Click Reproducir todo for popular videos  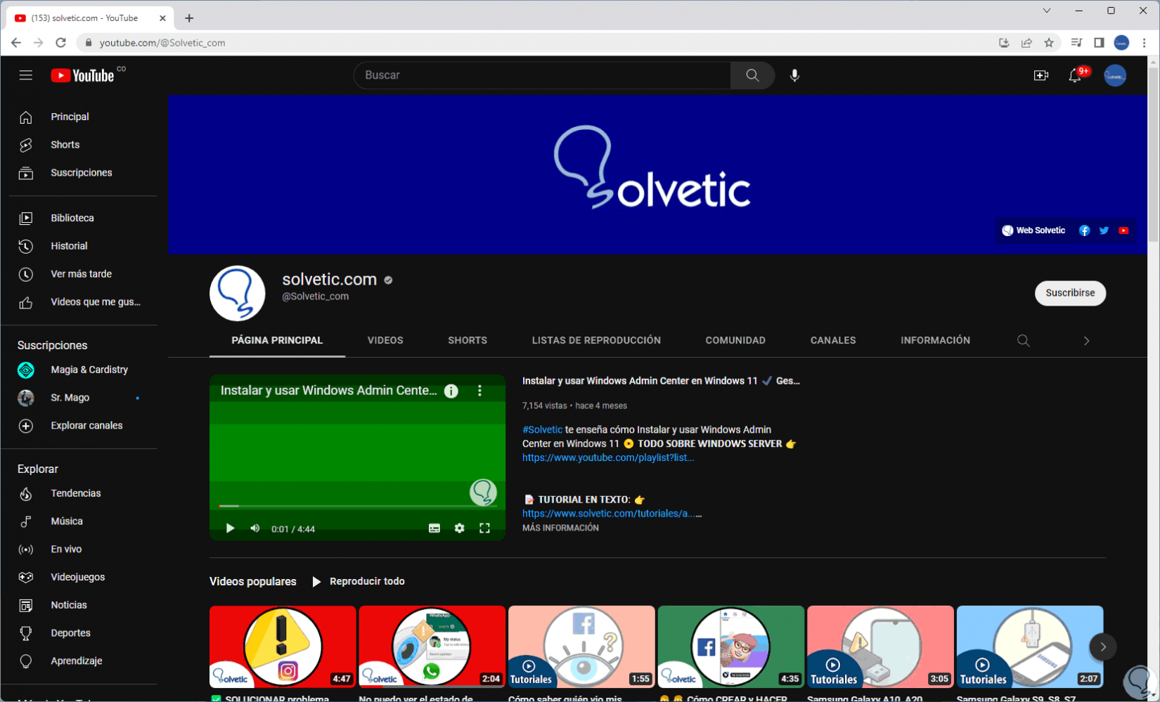[x=359, y=582]
